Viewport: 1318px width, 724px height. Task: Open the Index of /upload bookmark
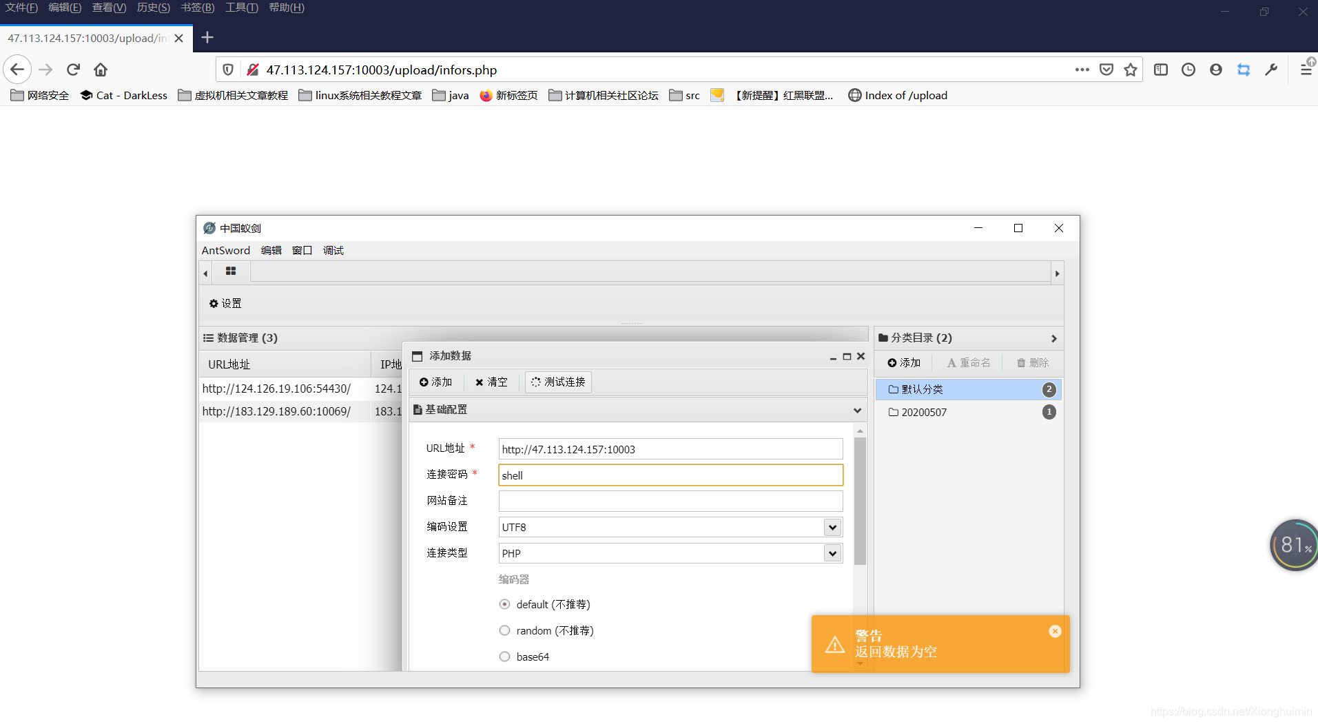click(x=898, y=95)
